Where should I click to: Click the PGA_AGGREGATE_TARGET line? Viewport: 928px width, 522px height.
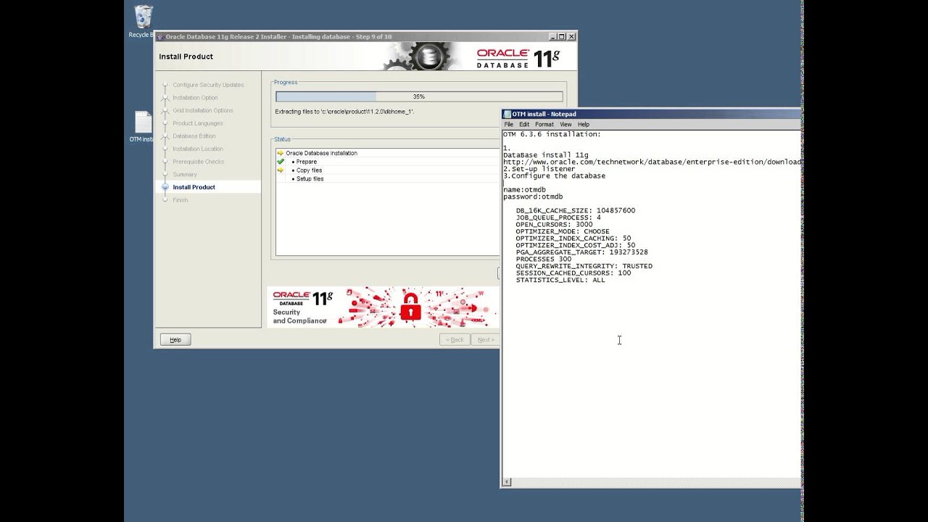(x=582, y=252)
